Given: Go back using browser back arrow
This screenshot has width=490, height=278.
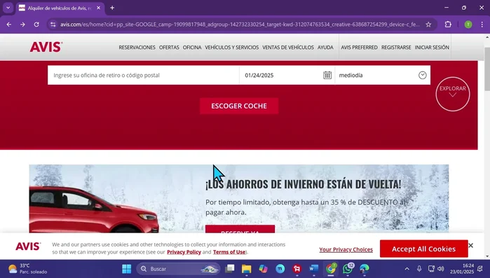Looking at the screenshot, I should click(8, 25).
